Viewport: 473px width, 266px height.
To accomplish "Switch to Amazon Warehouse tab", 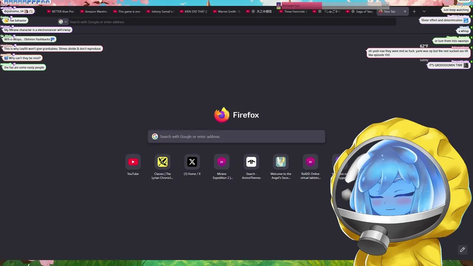I will (94, 11).
